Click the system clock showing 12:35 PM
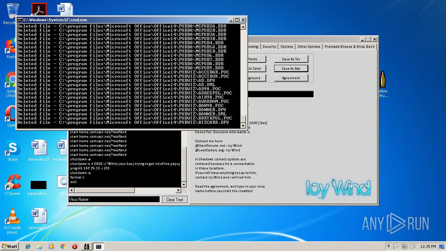Image resolution: width=446 pixels, height=251 pixels. pyautogui.click(x=428, y=246)
